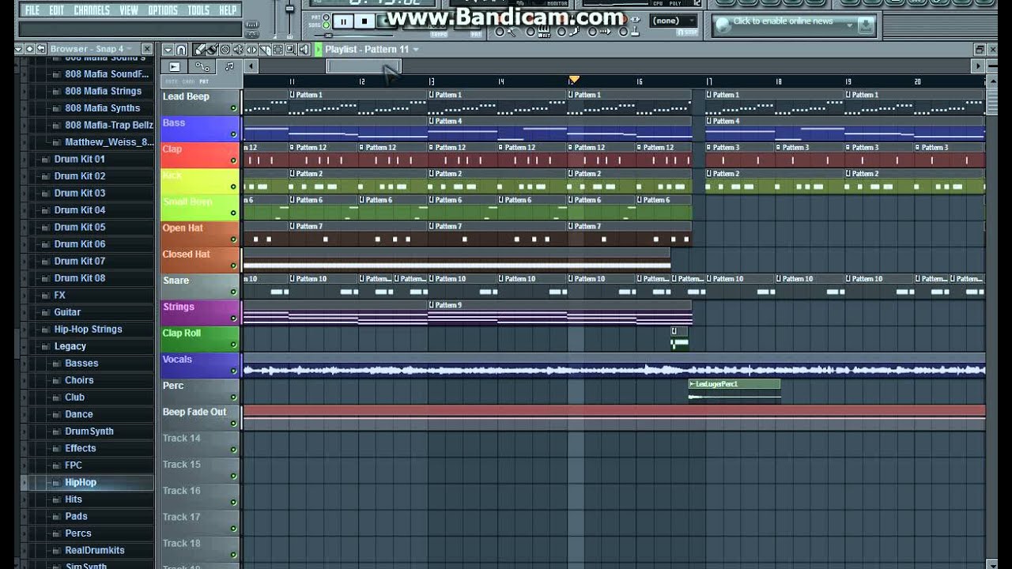
Task: Open the EDIT menu
Action: tap(57, 10)
